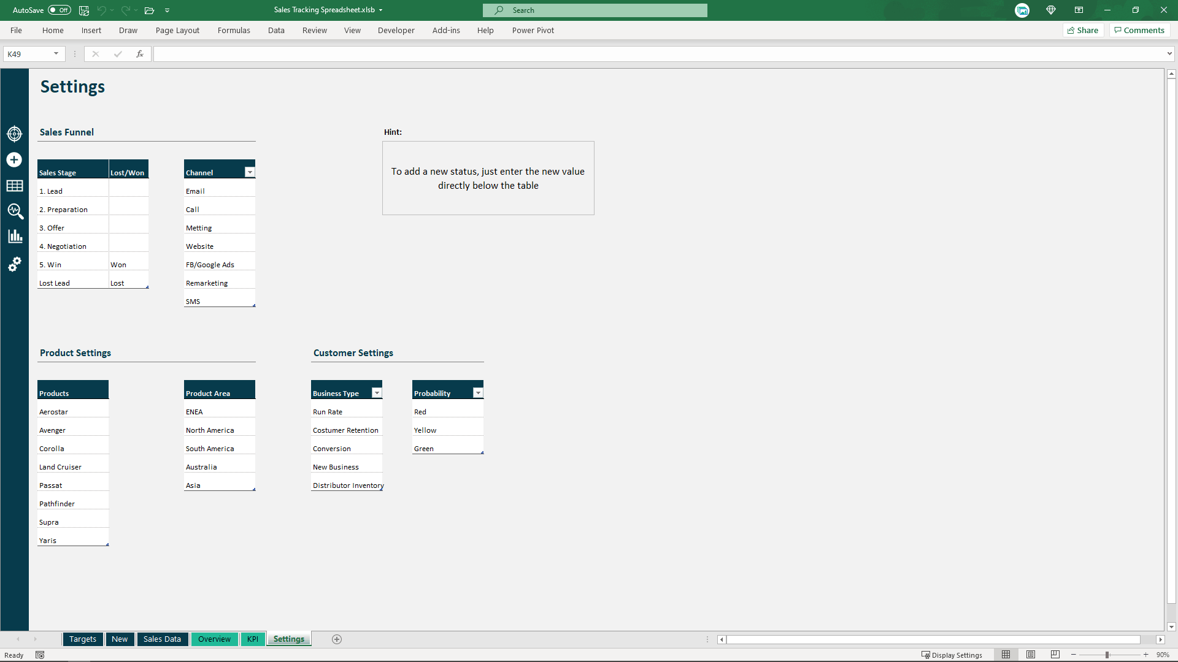This screenshot has width=1178, height=662.
Task: Switch to the New sheet tab
Action: (120, 639)
